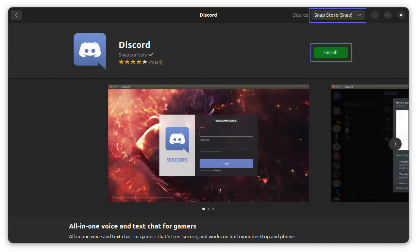Select the first carousel dot
The image size is (417, 252).
coord(203,209)
